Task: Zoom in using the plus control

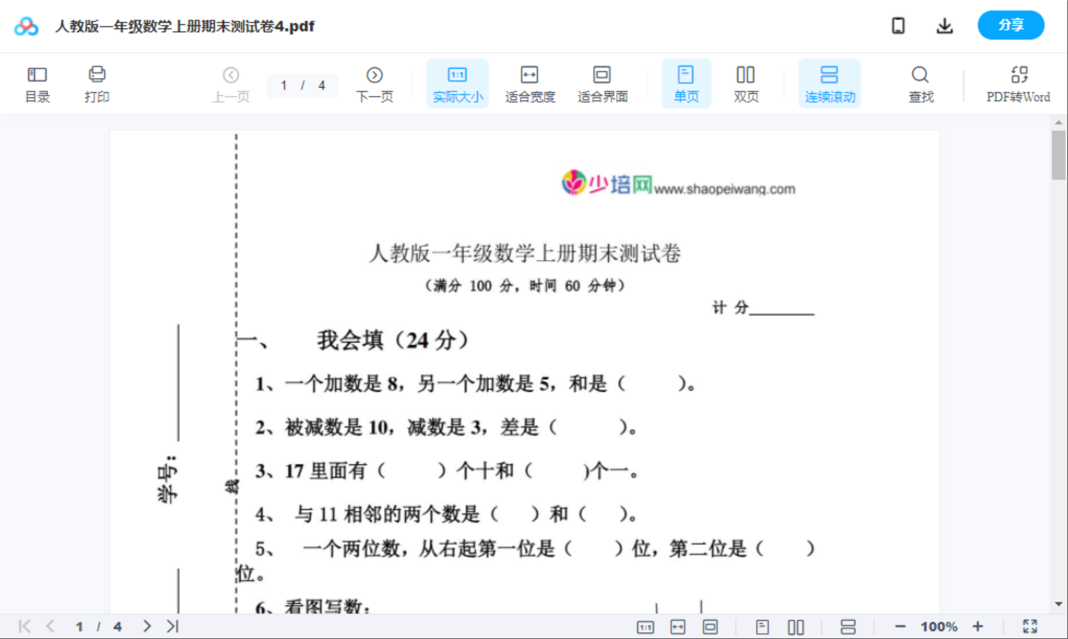Action: pyautogui.click(x=978, y=626)
